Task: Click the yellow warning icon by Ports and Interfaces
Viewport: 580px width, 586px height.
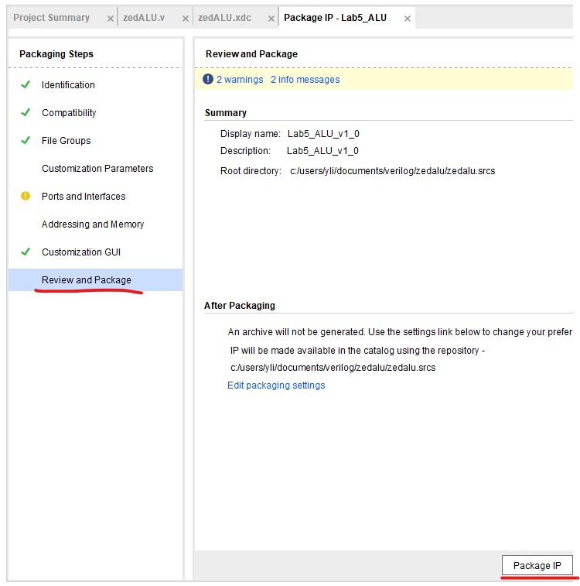Action: (26, 197)
